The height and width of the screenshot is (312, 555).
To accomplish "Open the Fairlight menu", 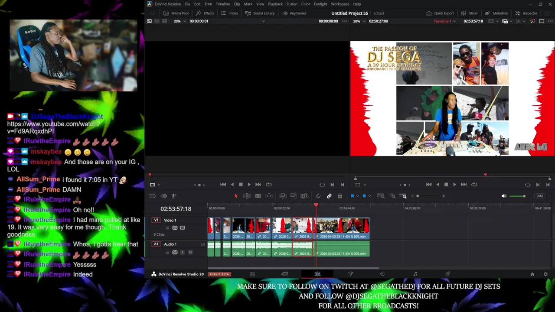I will (x=320, y=4).
